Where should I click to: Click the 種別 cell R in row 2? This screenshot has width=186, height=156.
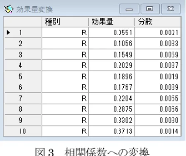(x=65, y=43)
